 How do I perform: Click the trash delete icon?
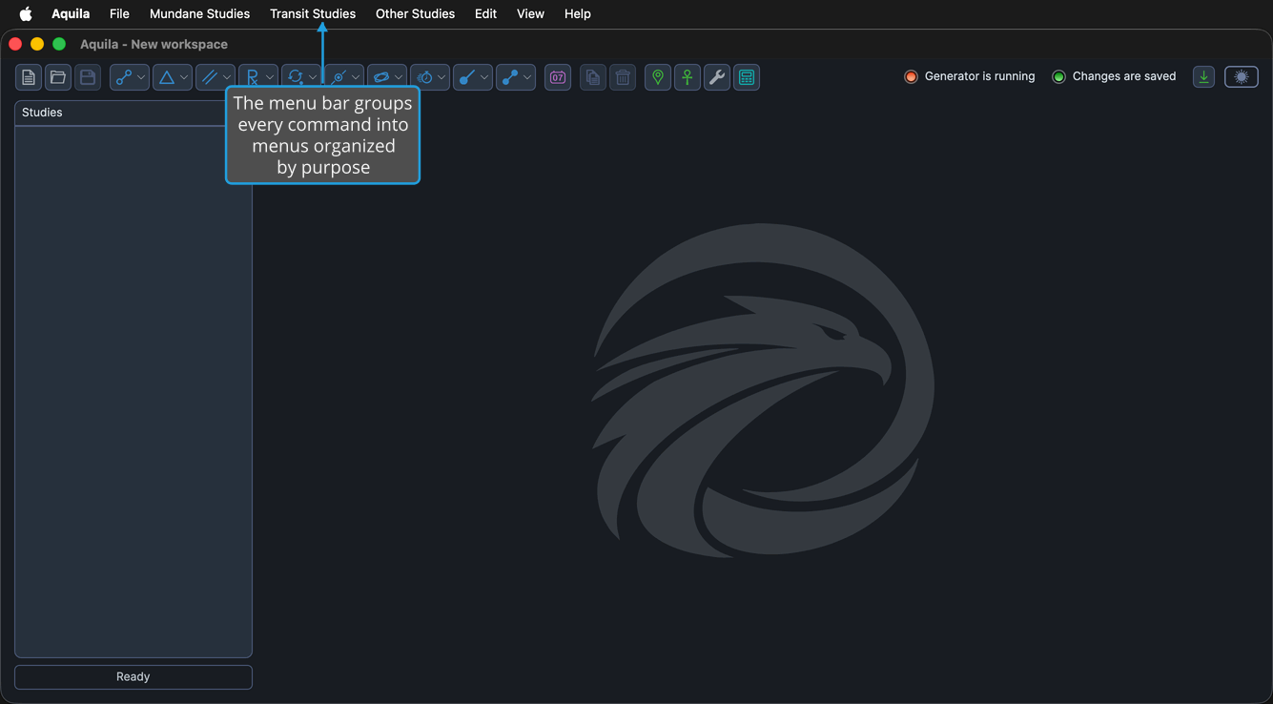(x=623, y=77)
